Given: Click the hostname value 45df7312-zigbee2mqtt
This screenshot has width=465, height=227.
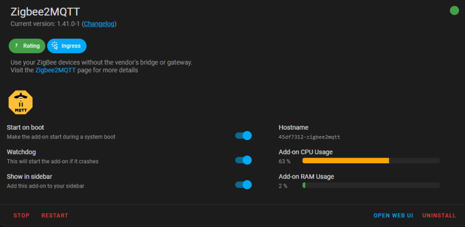Looking at the screenshot, I should tap(310, 137).
